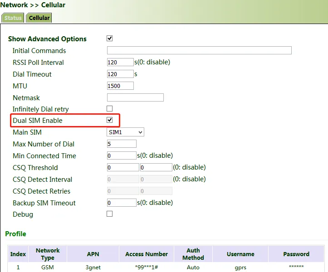Click the 'Main SIM' label
The image size is (328, 272).
pyautogui.click(x=27, y=132)
